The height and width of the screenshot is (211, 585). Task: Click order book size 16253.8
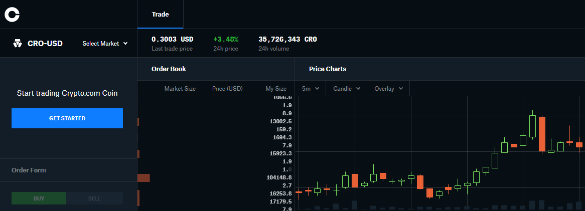click(280, 193)
